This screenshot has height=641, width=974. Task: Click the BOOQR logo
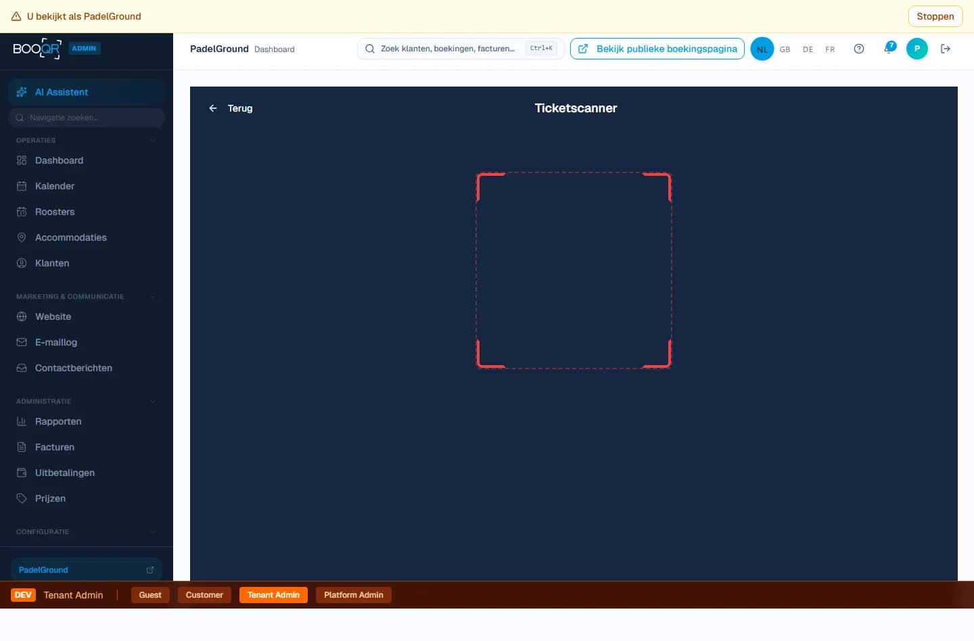pos(37,49)
